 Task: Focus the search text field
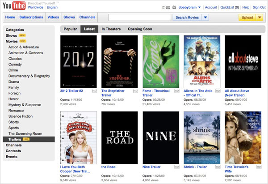[140, 17]
